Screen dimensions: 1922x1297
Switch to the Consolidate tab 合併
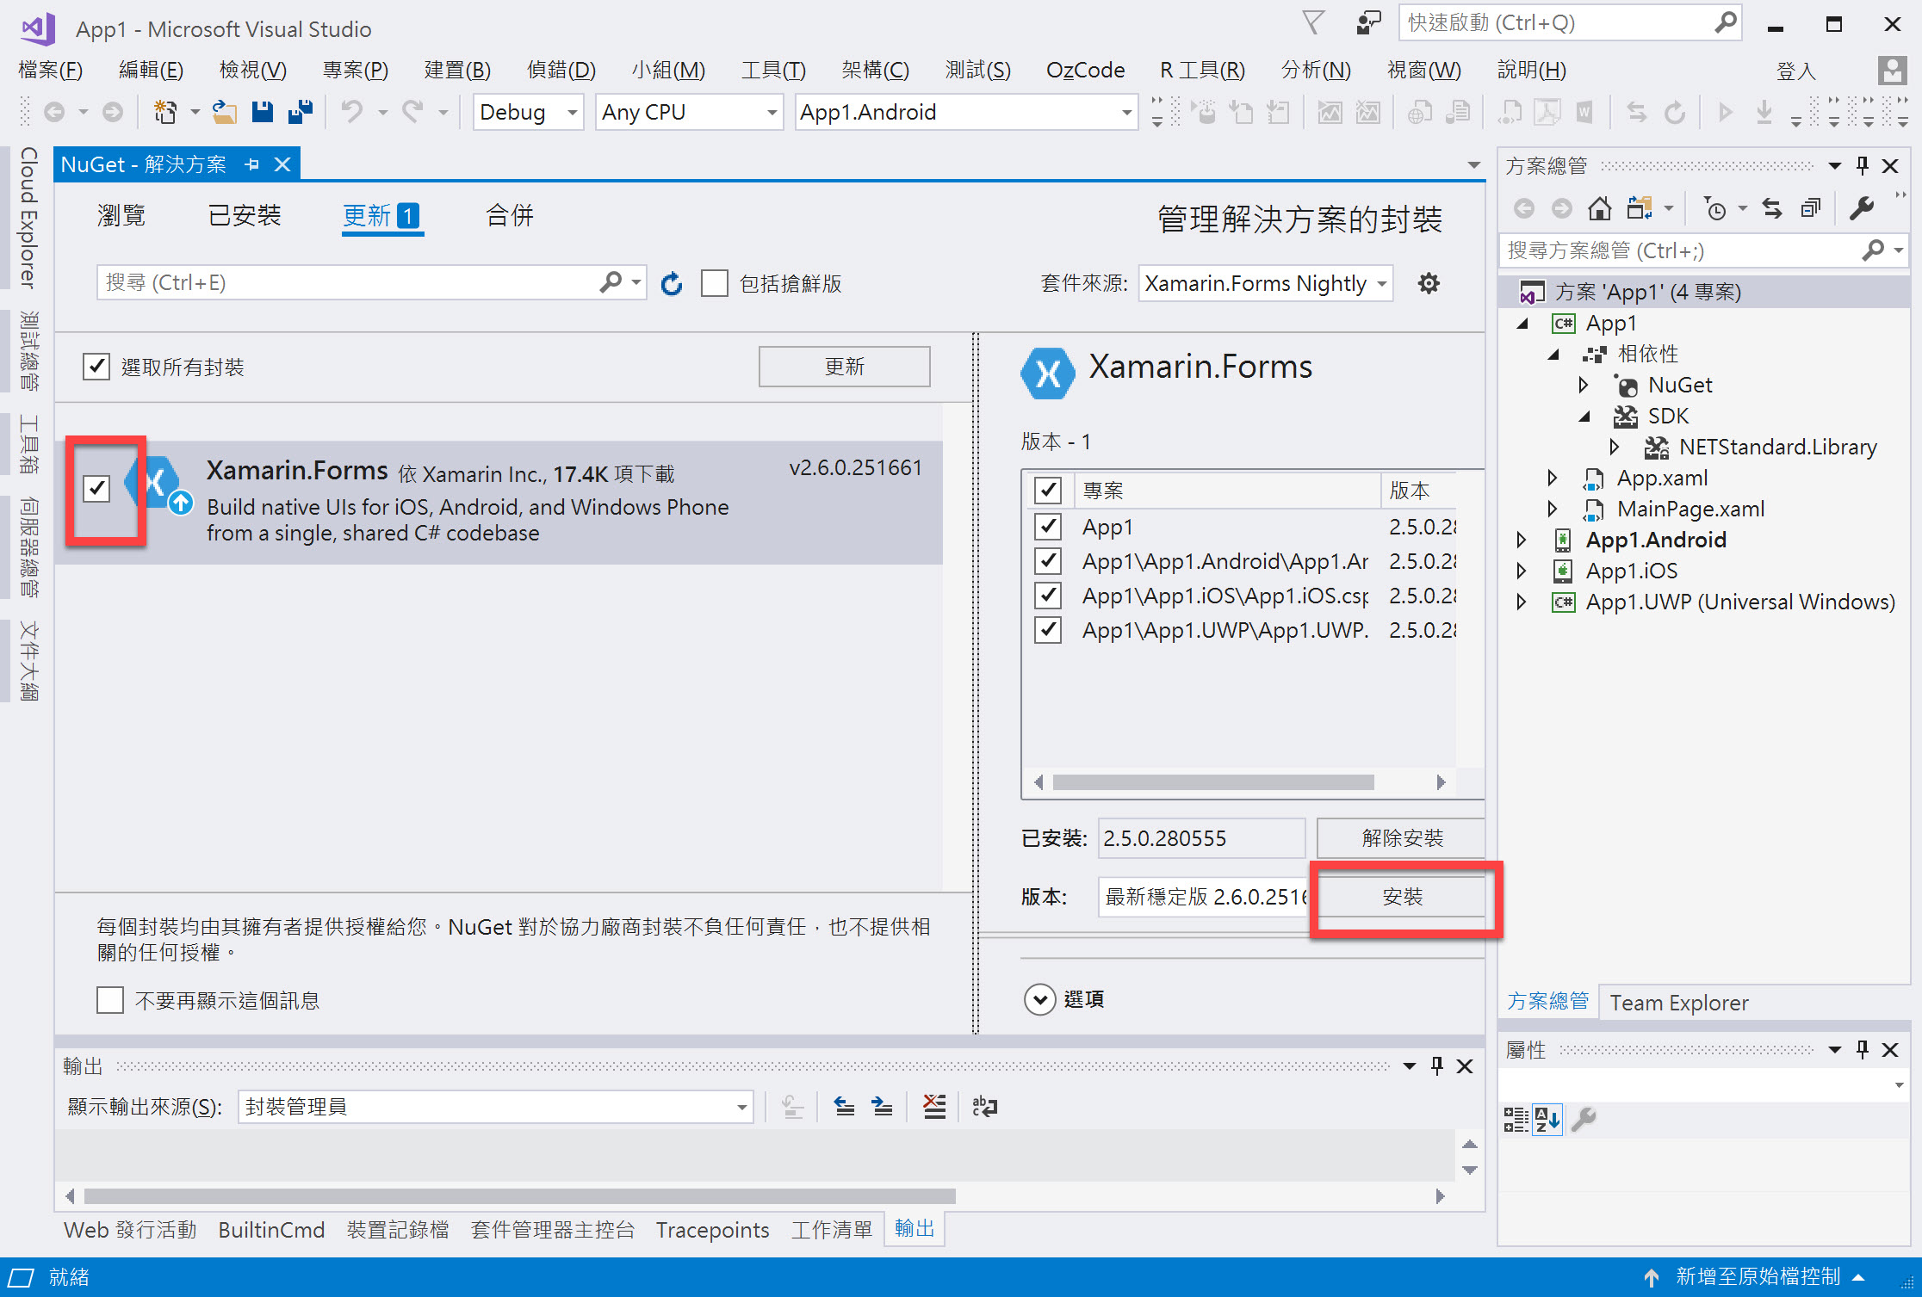click(x=510, y=215)
